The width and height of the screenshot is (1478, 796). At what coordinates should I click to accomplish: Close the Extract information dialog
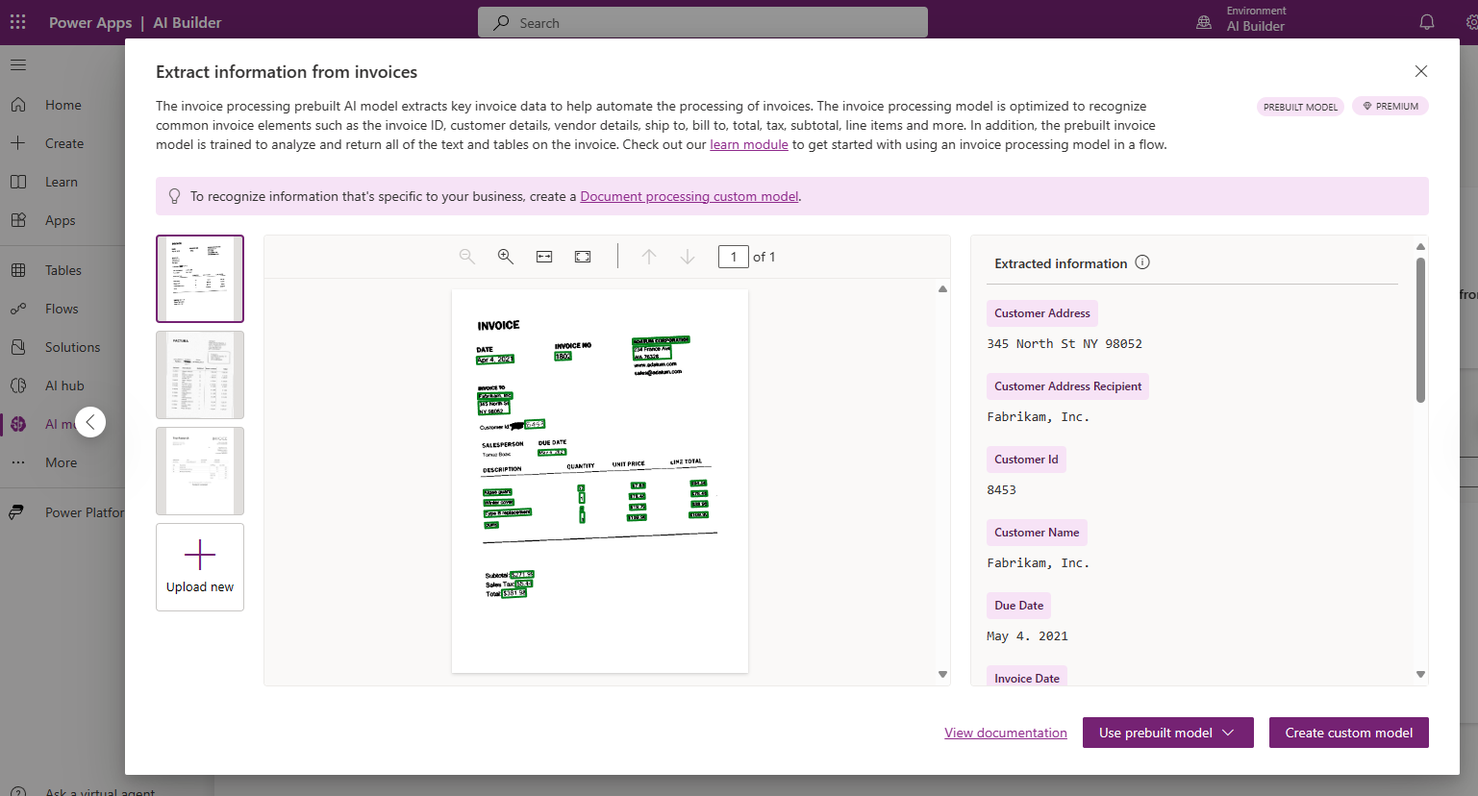pyautogui.click(x=1421, y=71)
